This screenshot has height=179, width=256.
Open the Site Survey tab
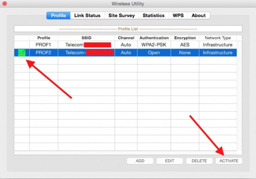[122, 15]
